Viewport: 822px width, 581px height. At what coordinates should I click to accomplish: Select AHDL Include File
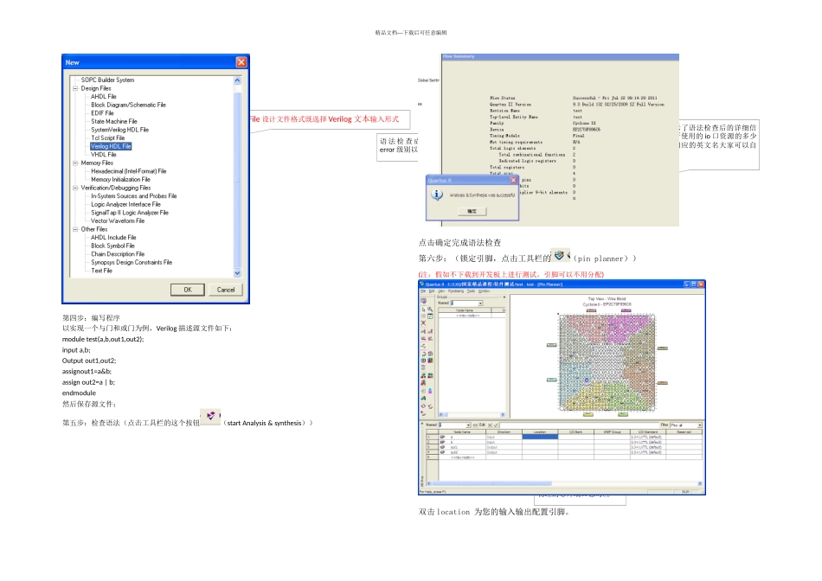tap(113, 237)
